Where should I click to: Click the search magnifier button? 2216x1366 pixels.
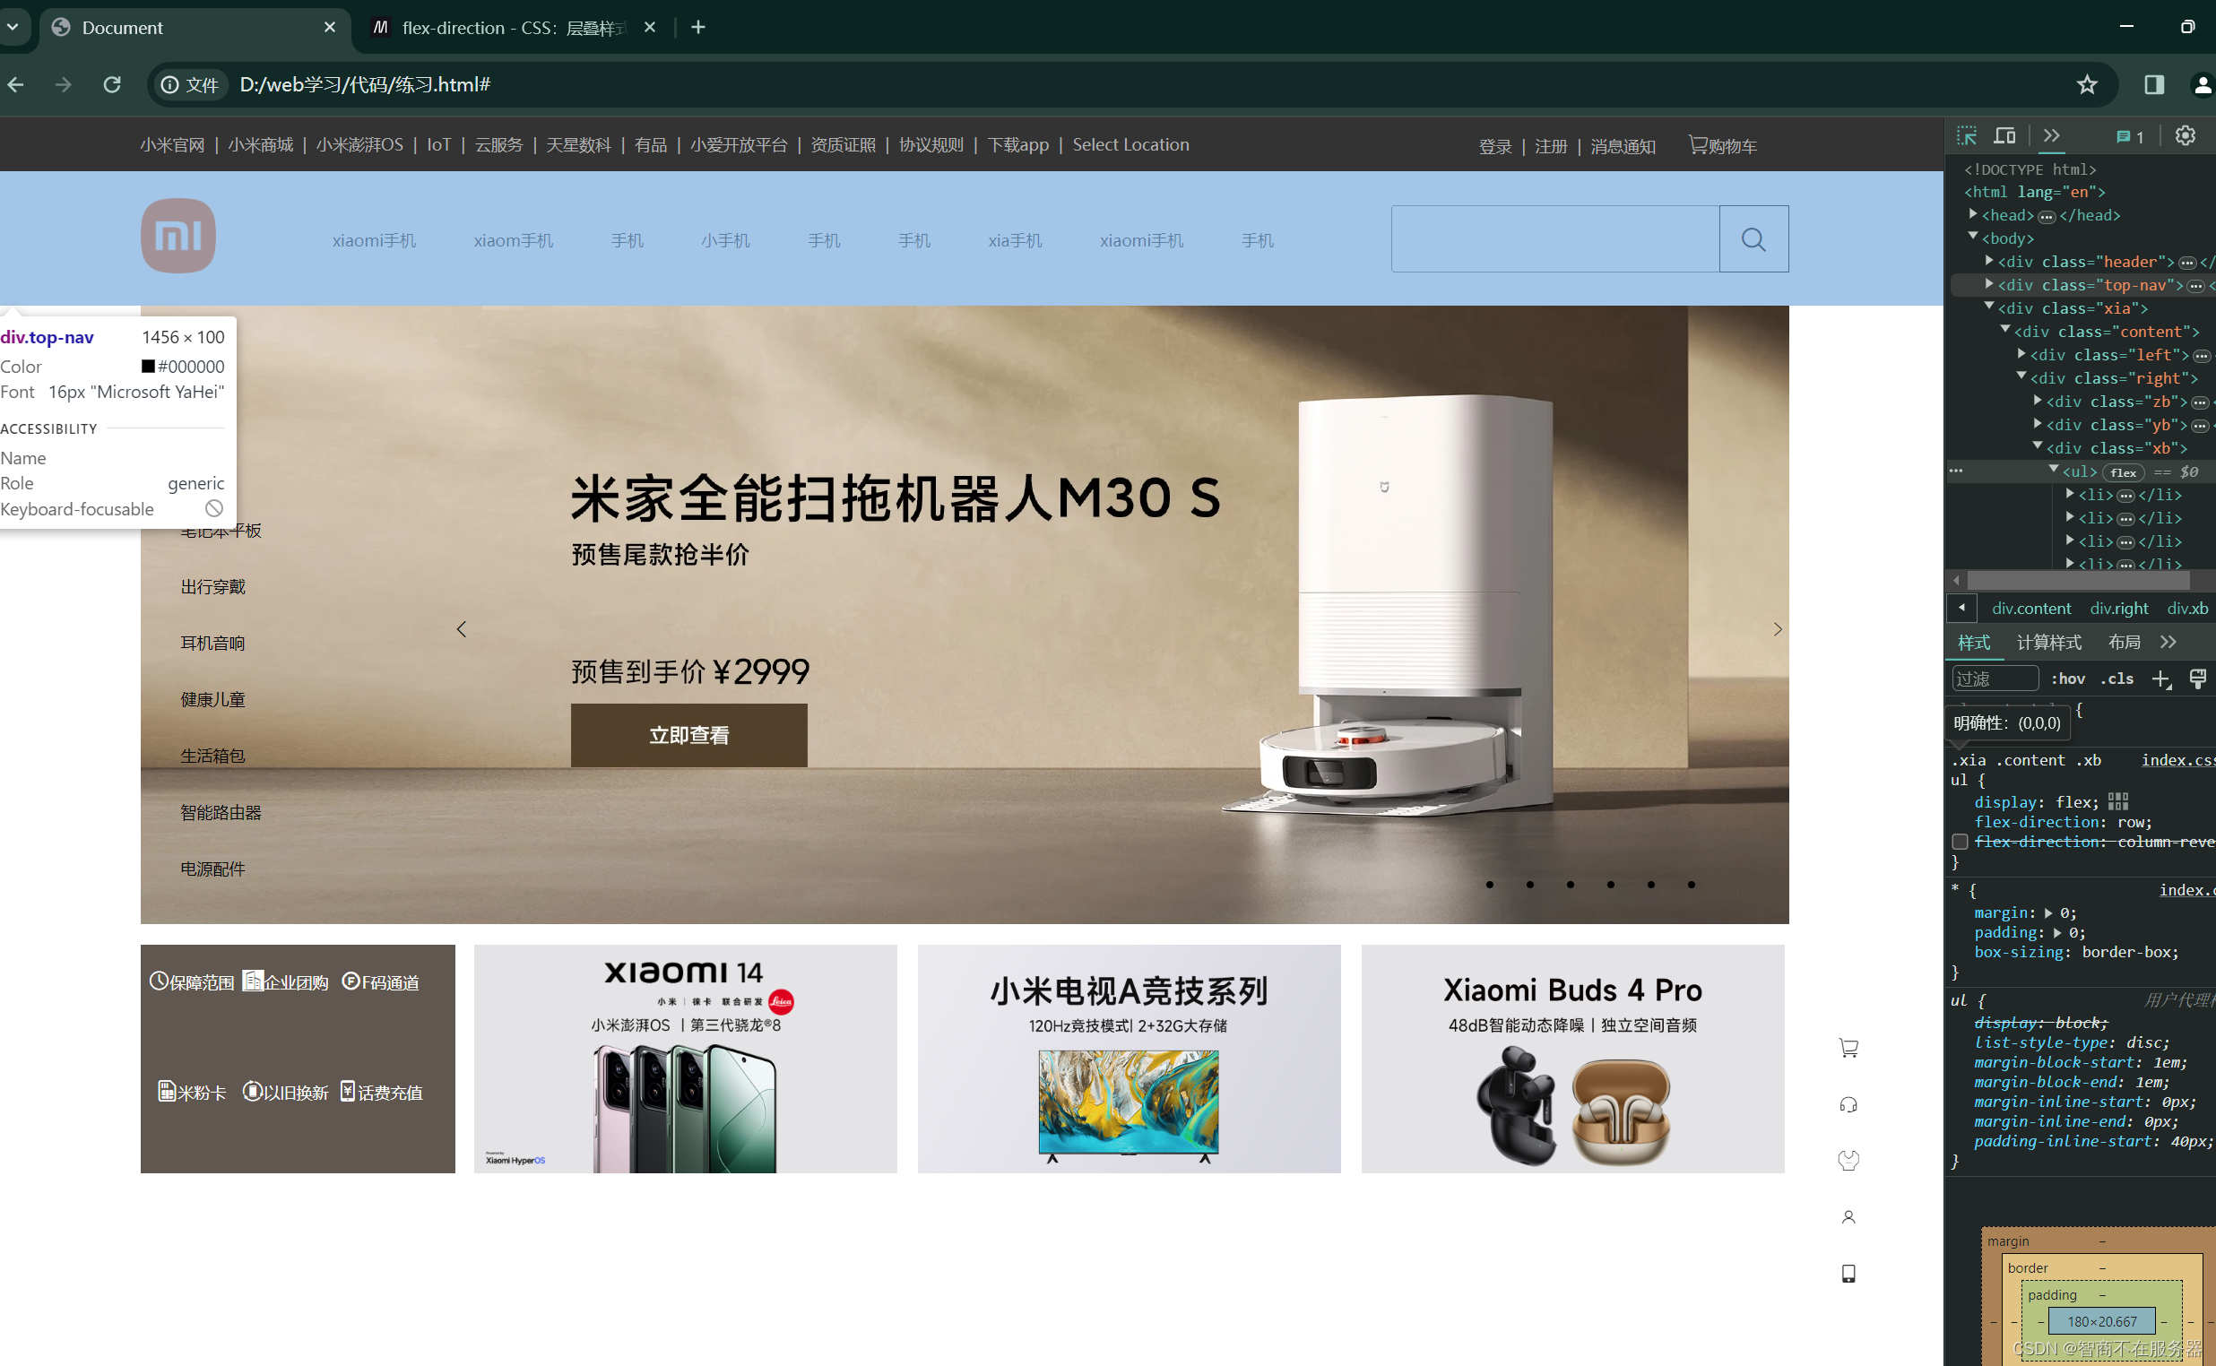point(1753,239)
